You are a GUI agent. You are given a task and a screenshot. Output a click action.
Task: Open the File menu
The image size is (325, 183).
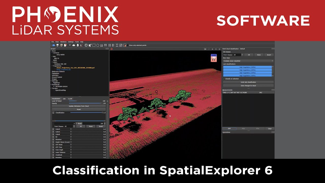point(53,42)
